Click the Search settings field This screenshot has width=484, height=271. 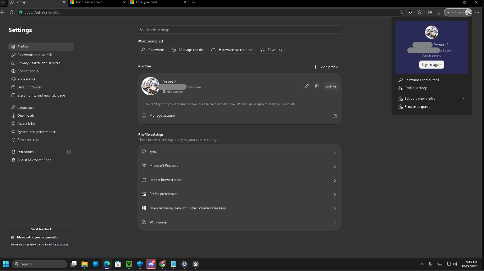point(240,30)
